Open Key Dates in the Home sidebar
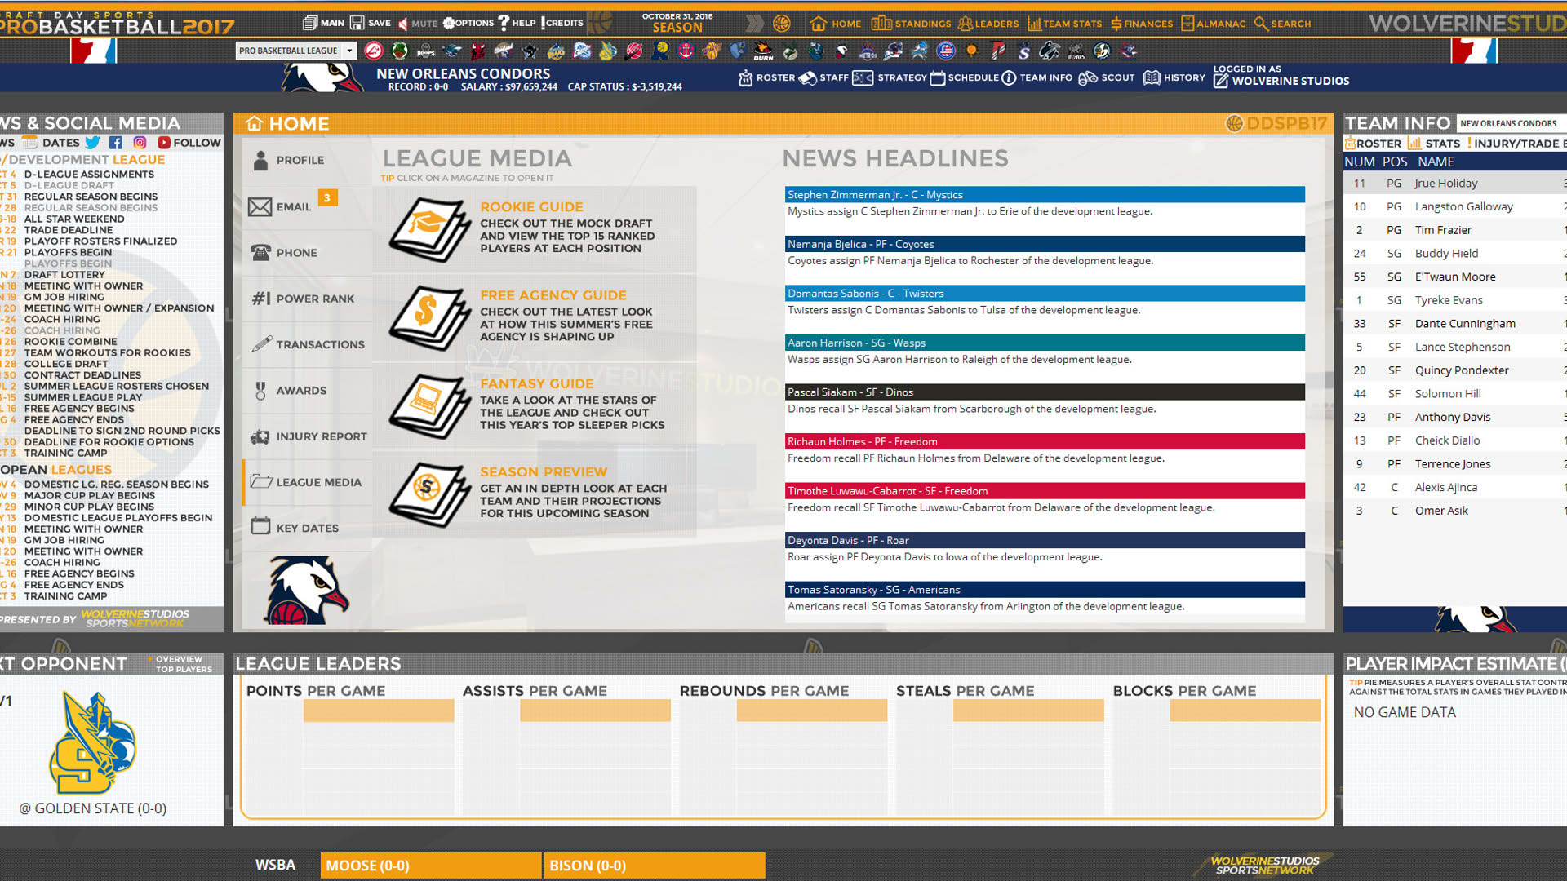Viewport: 1567px width, 881px height. click(307, 528)
